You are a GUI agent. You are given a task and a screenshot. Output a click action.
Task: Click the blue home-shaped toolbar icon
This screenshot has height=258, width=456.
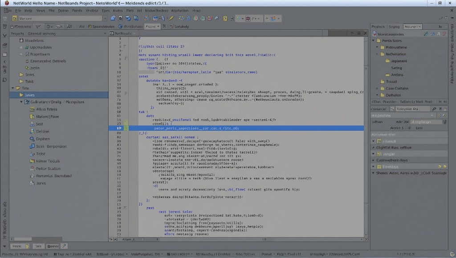coord(113,18)
